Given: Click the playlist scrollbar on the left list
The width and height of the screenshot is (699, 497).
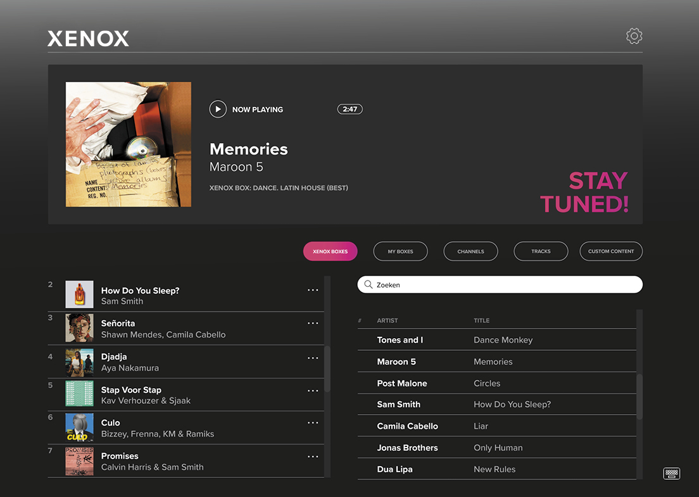Looking at the screenshot, I should click(327, 368).
